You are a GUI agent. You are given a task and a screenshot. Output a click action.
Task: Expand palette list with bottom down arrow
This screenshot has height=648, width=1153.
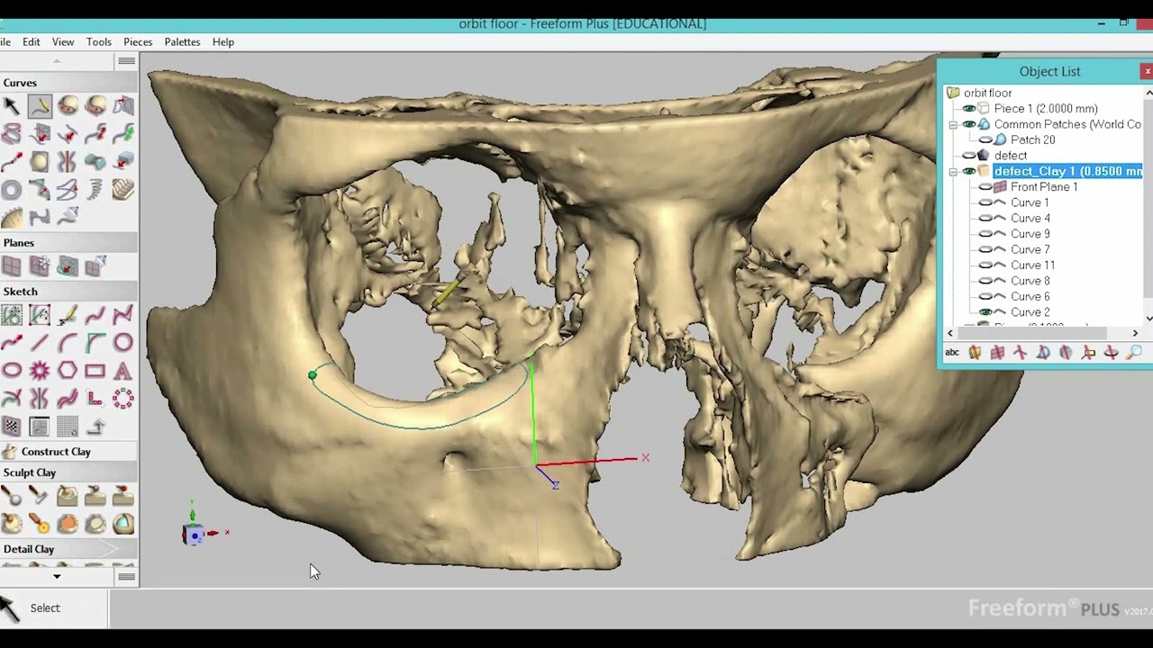pyautogui.click(x=57, y=576)
